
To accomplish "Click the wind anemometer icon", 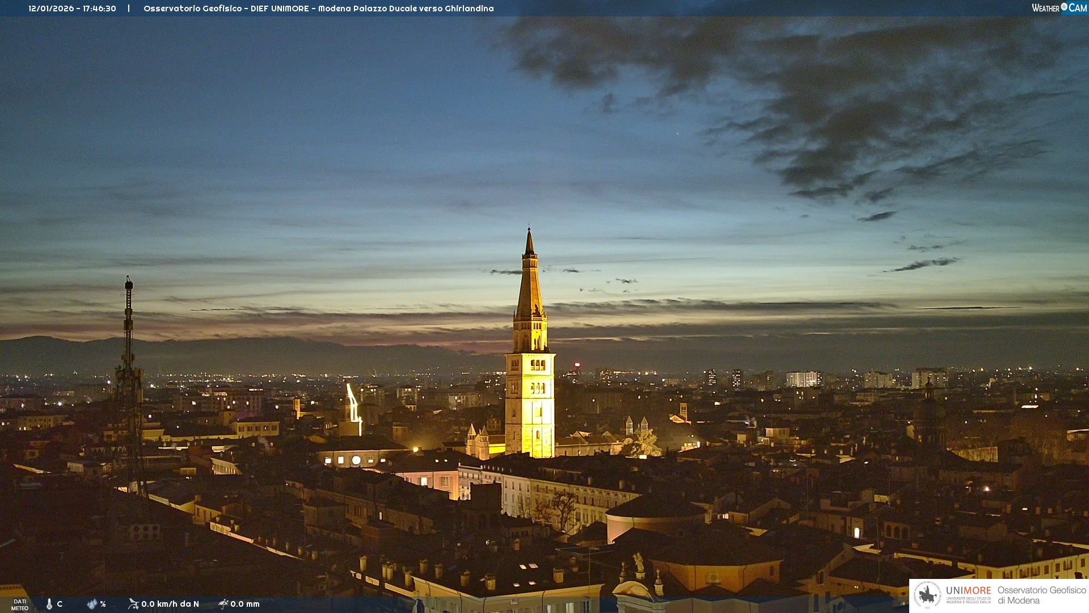I will tap(133, 604).
